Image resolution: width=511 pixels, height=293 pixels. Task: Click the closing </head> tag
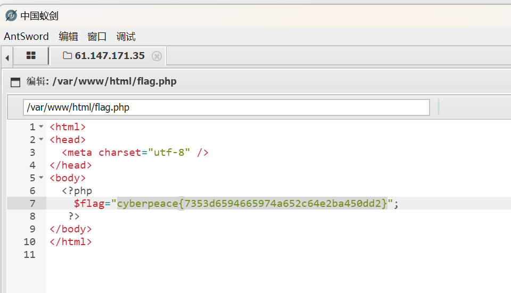click(71, 165)
